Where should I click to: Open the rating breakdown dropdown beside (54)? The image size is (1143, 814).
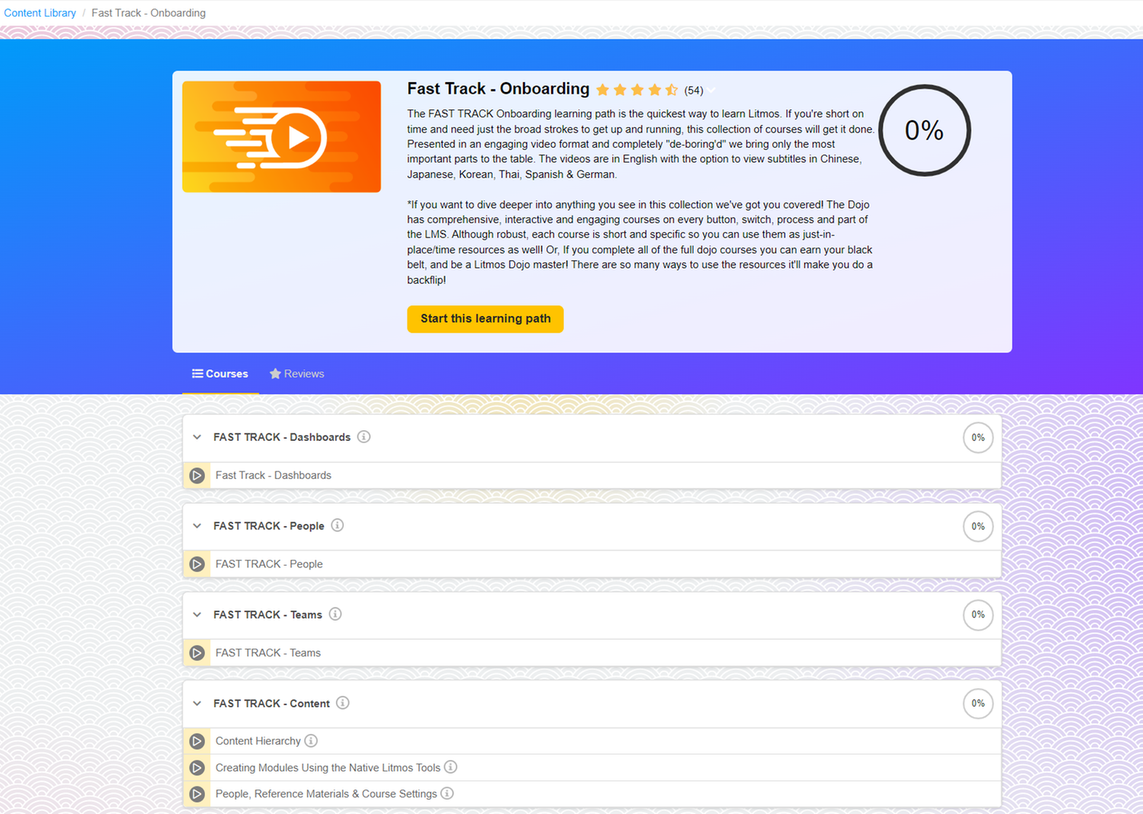711,90
